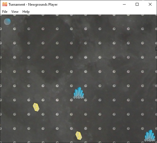Open the File menu
The image size is (157, 143).
pyautogui.click(x=5, y=12)
